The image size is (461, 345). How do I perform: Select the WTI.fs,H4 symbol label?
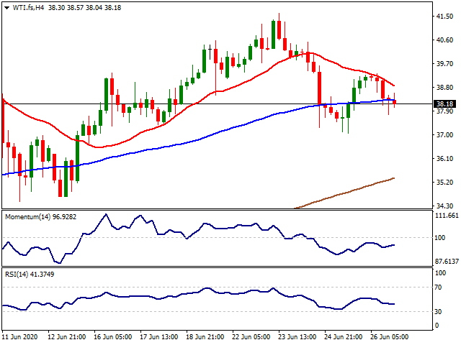point(28,8)
